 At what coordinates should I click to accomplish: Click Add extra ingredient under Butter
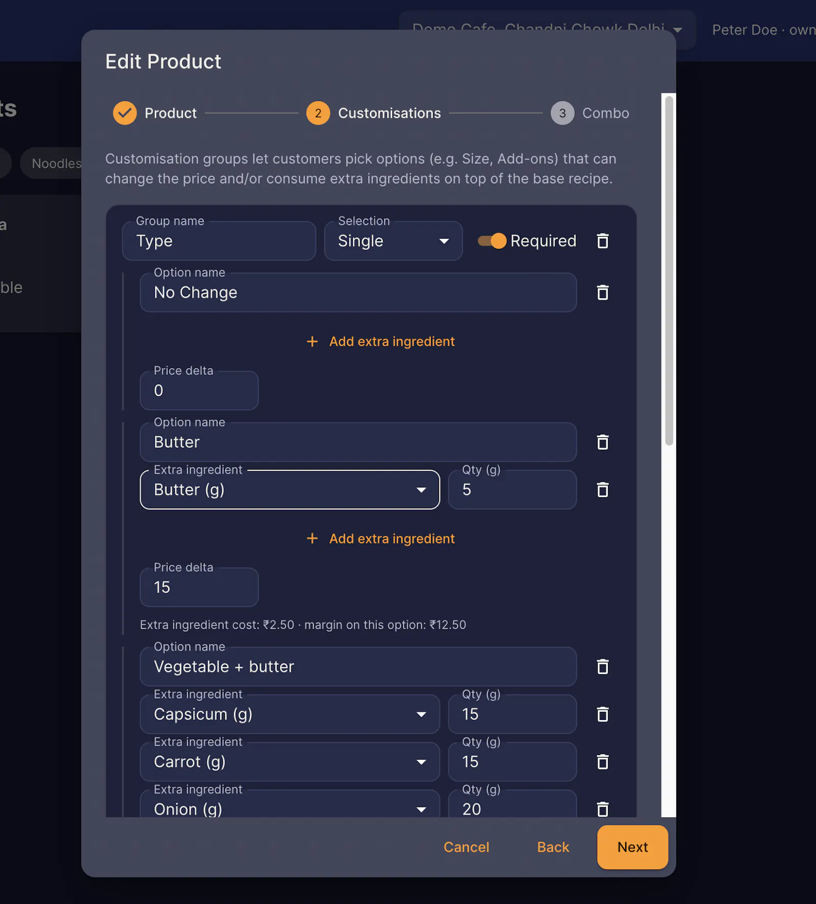coord(380,538)
